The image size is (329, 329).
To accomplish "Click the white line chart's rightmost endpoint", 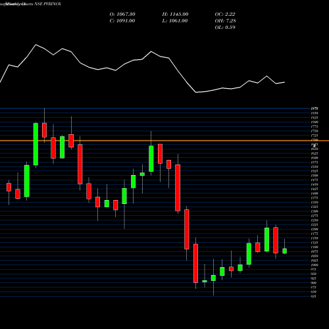I will pos(285,82).
